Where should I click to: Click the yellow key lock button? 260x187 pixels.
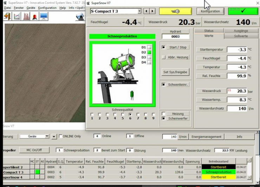pyautogui.click(x=175, y=11)
